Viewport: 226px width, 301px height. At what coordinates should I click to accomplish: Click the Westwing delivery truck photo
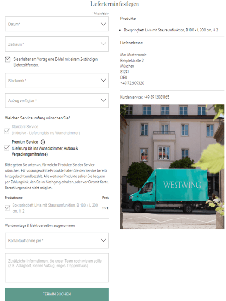tap(172, 167)
